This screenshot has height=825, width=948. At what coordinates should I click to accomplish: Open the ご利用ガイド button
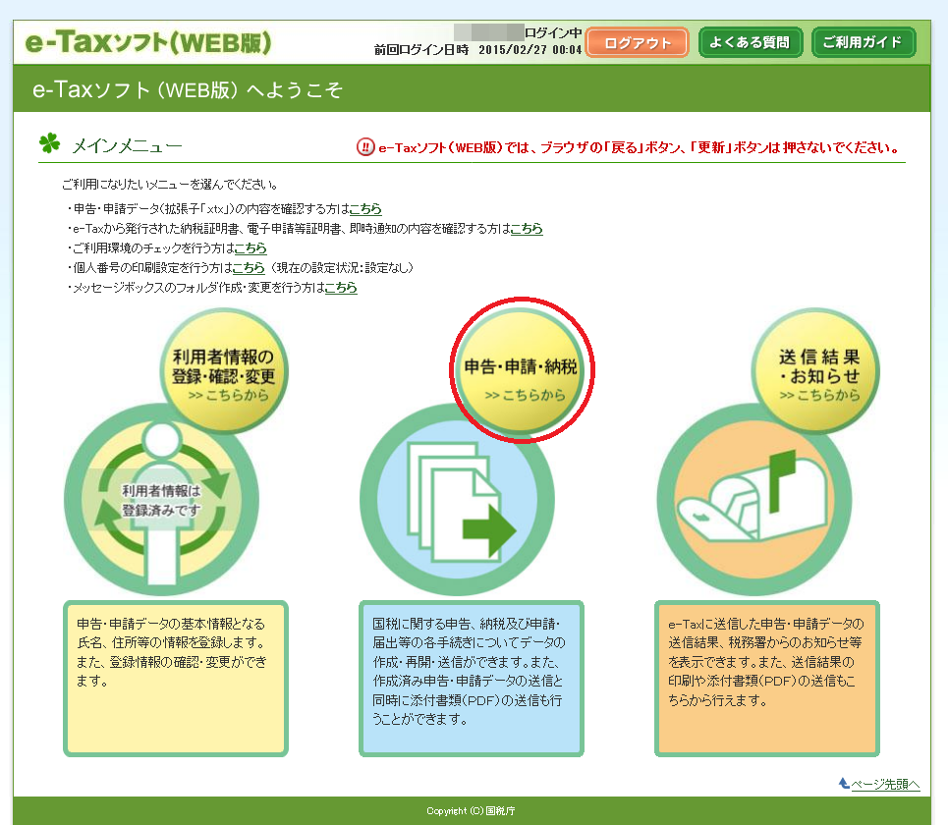864,43
